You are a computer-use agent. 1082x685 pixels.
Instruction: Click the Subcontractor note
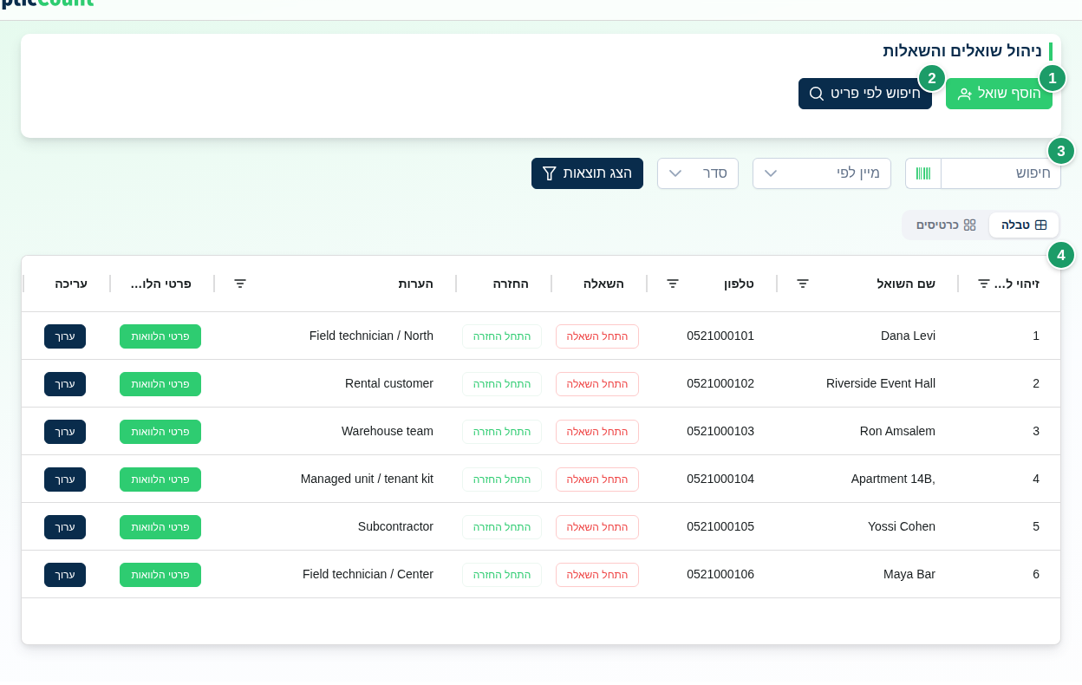coord(395,526)
